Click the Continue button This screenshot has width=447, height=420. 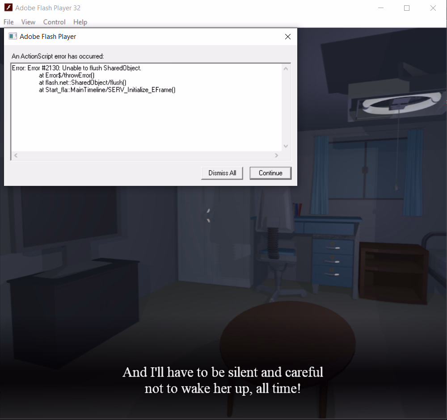tap(270, 173)
